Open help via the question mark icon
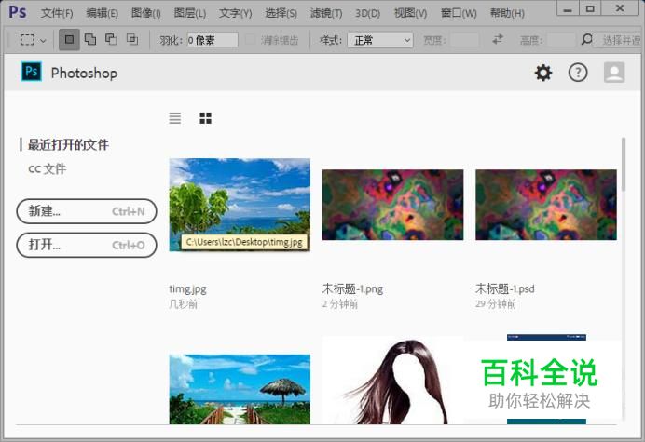The image size is (645, 442). (578, 73)
